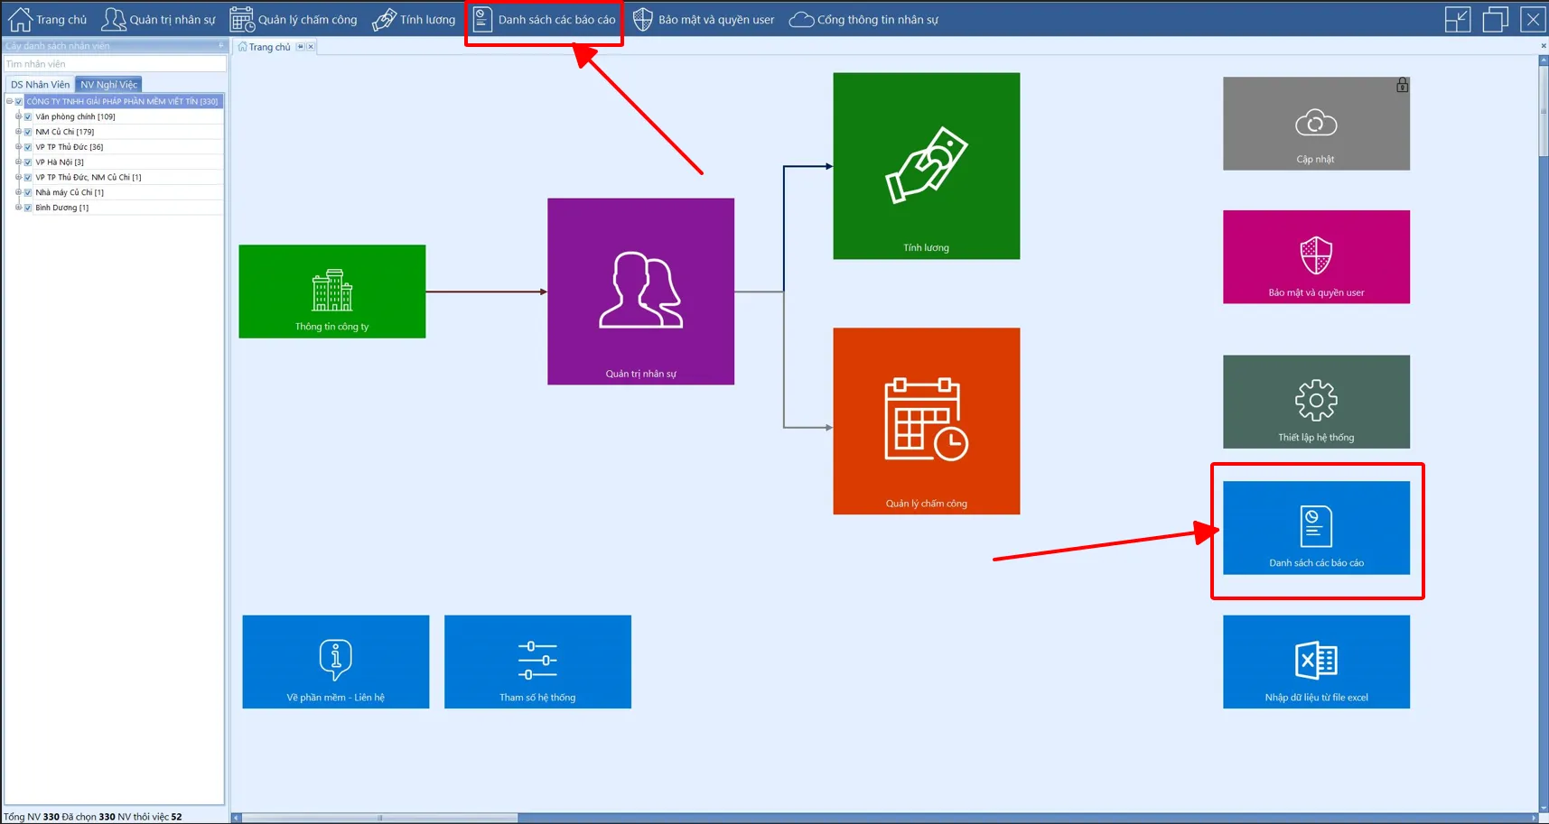
Task: Expand the VP TP Thủ Đức [36] node
Action: [x=18, y=147]
